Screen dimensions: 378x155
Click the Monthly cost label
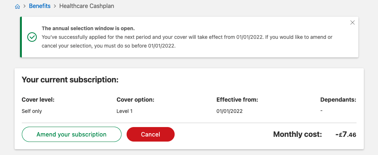coord(298,134)
